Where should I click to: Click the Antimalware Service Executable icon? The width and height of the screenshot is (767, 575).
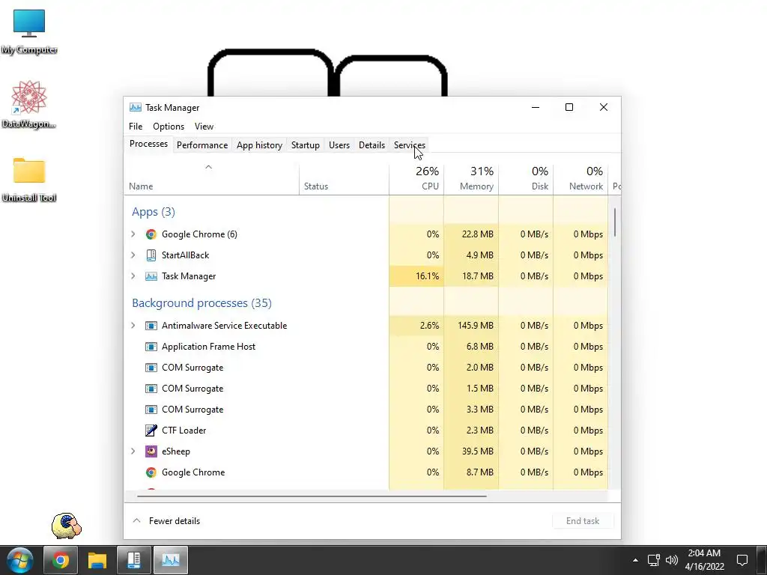[151, 326]
